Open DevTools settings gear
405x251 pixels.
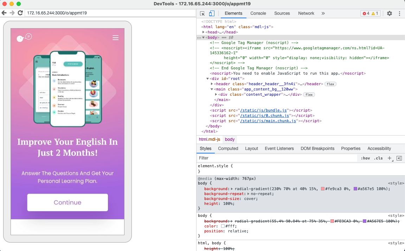tap(389, 13)
